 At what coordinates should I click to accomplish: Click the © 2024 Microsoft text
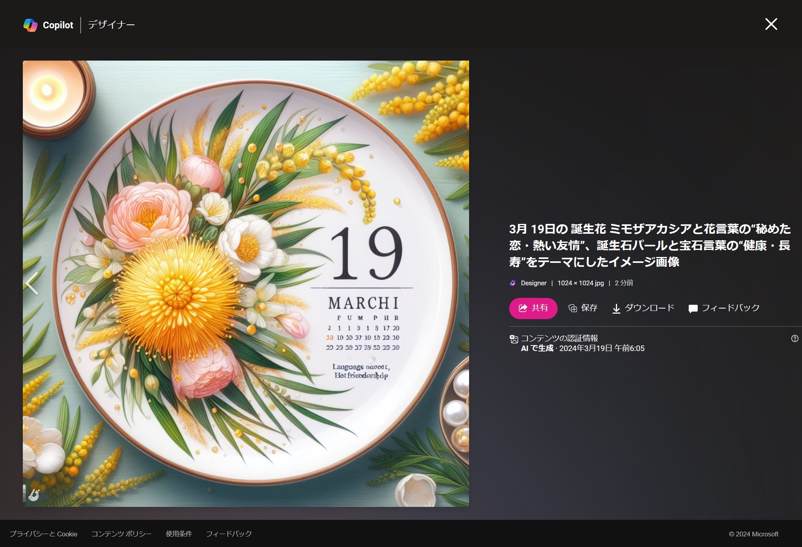pyautogui.click(x=753, y=534)
